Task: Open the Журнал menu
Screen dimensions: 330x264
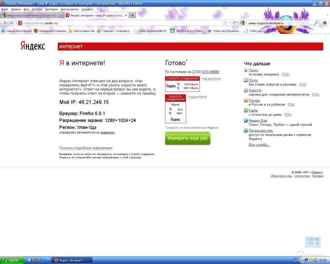Action: tap(37, 9)
